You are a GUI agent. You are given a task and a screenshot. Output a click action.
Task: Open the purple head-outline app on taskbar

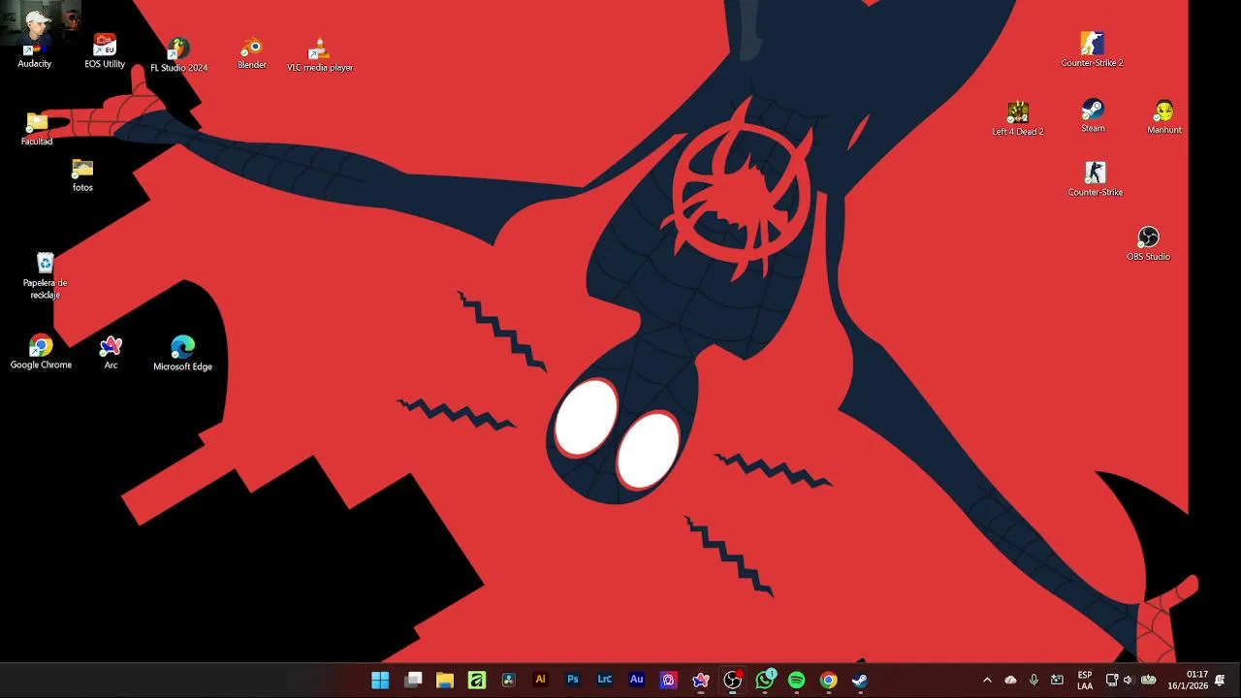pyautogui.click(x=669, y=681)
